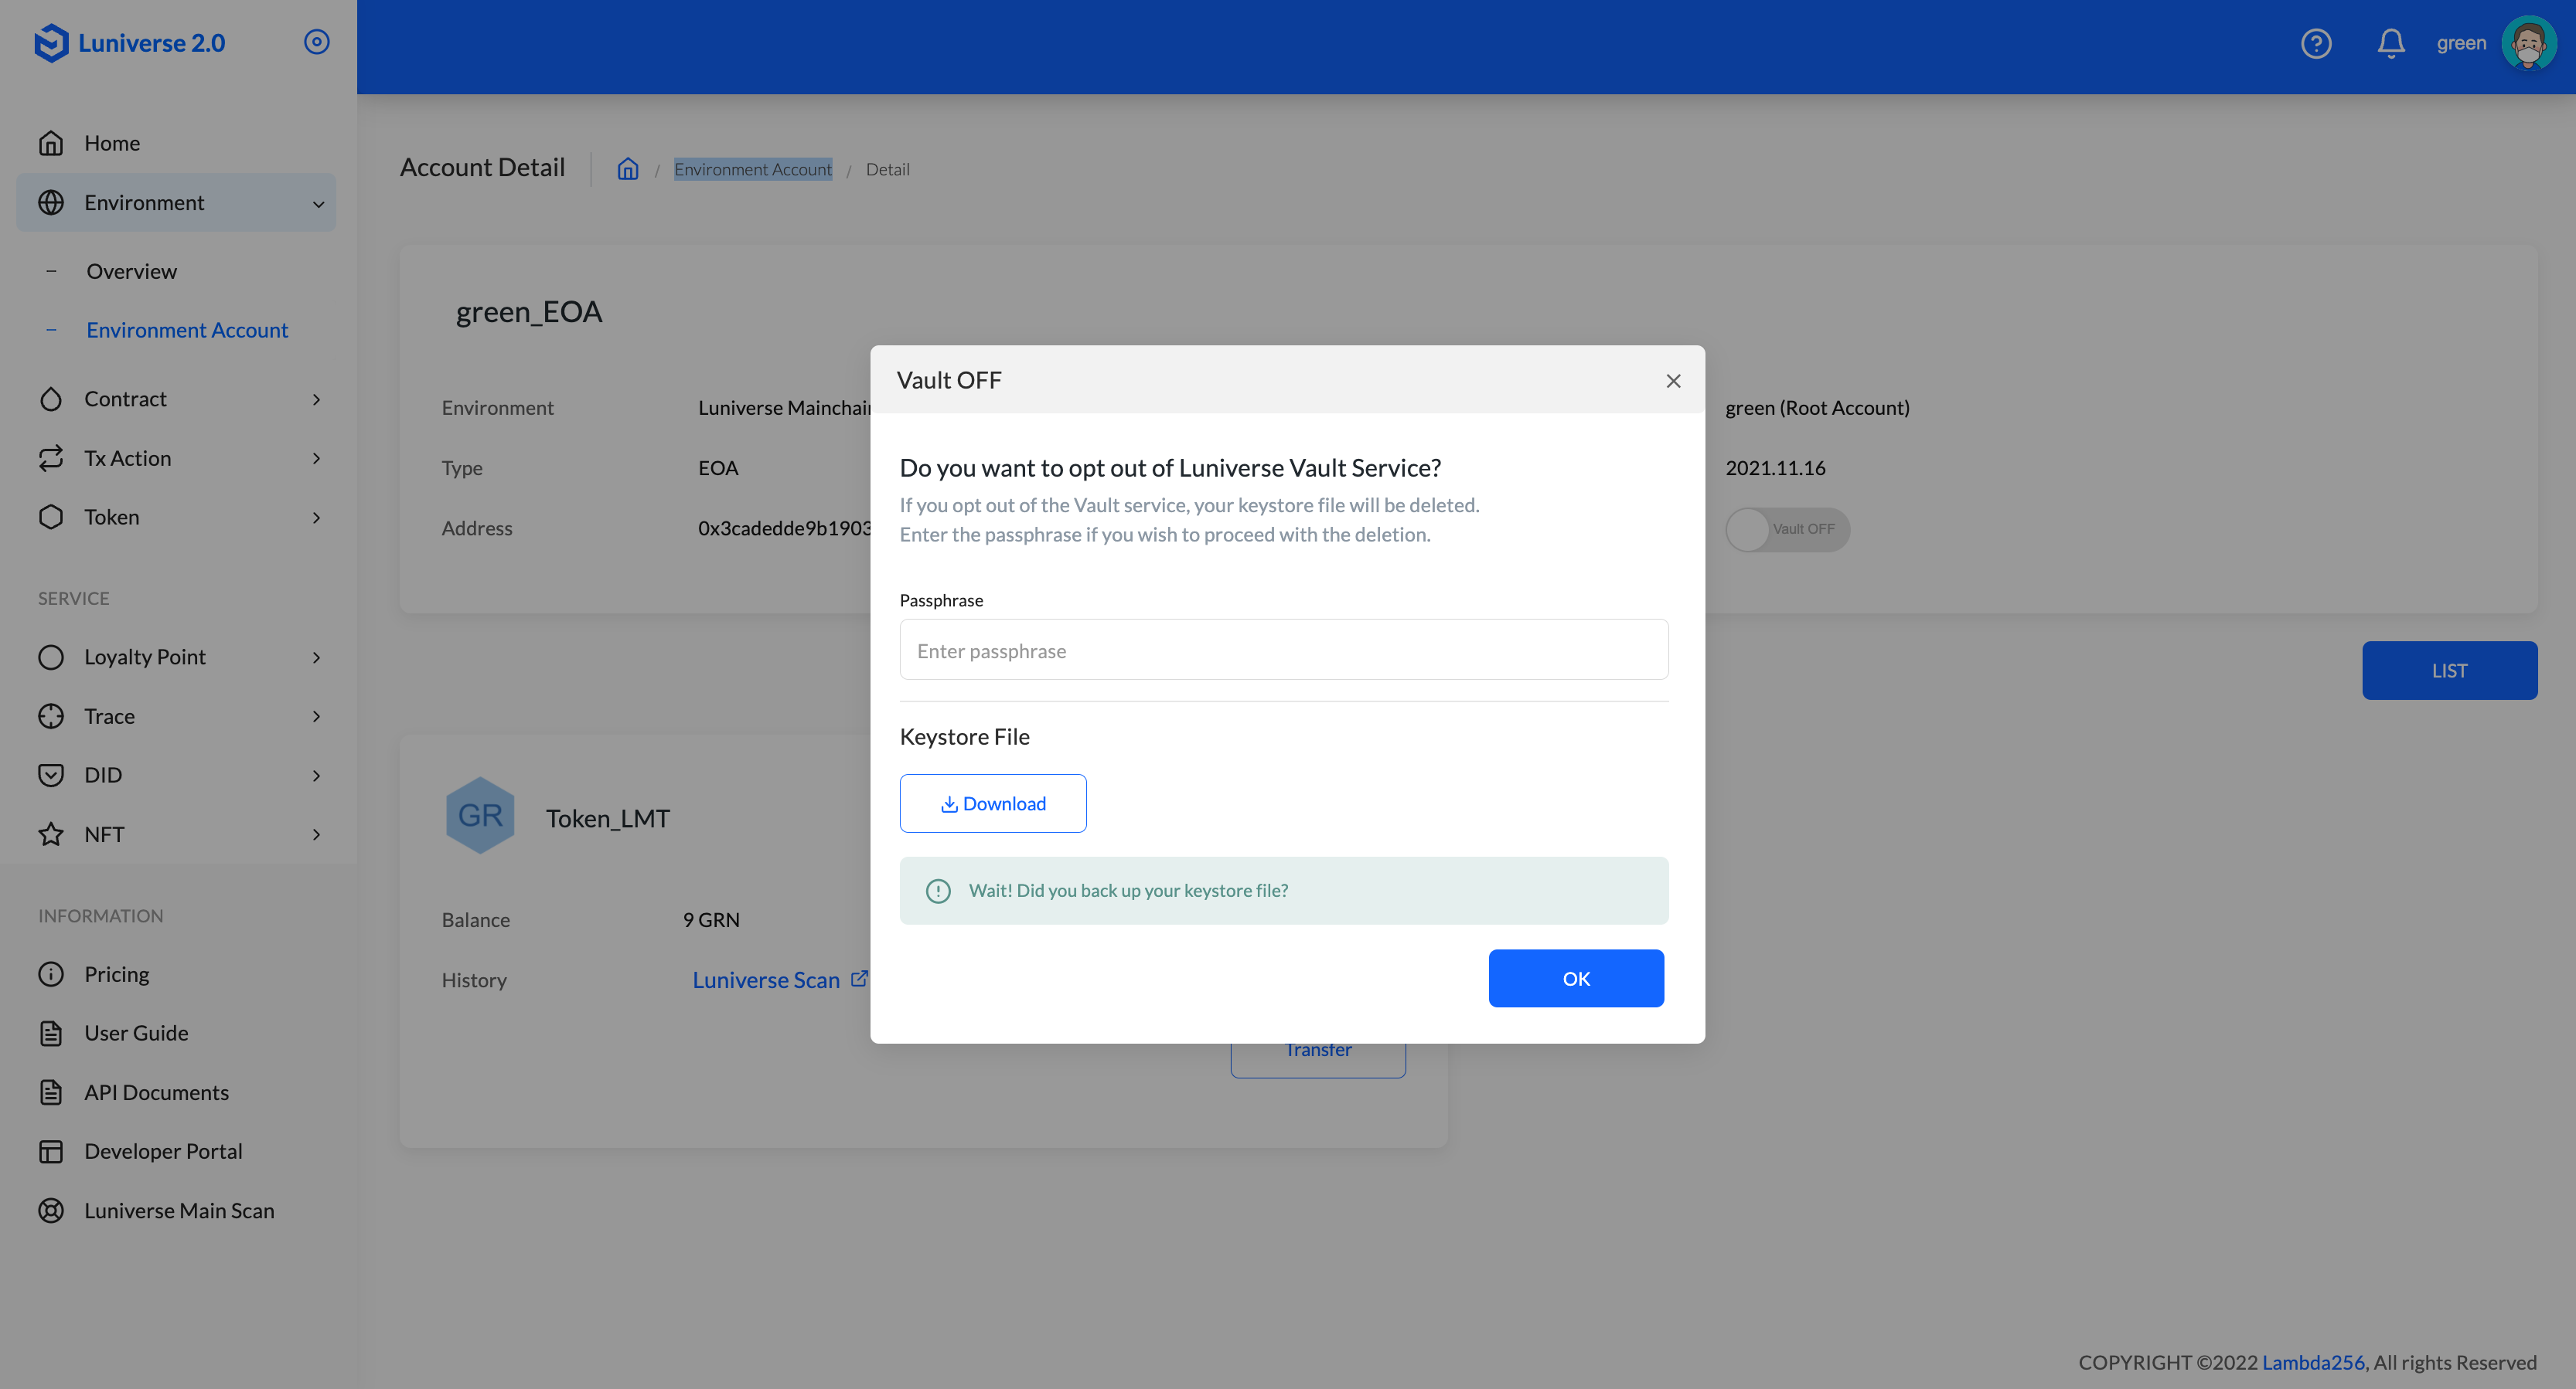2576x1389 pixels.
Task: Download the keystore file
Action: (992, 803)
